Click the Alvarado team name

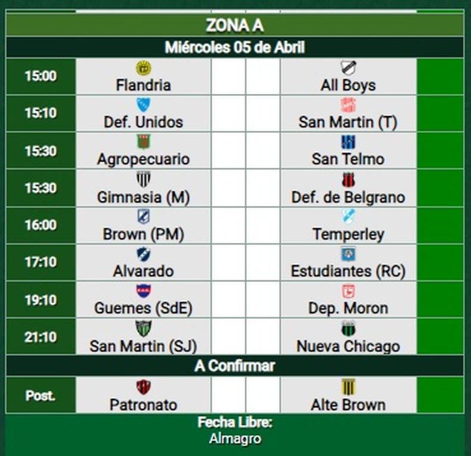pyautogui.click(x=143, y=271)
